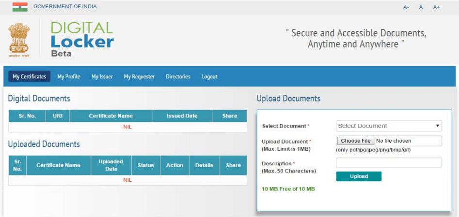Viewport: 459px width, 217px height.
Task: Increase font size with A+ button
Action: pos(436,7)
